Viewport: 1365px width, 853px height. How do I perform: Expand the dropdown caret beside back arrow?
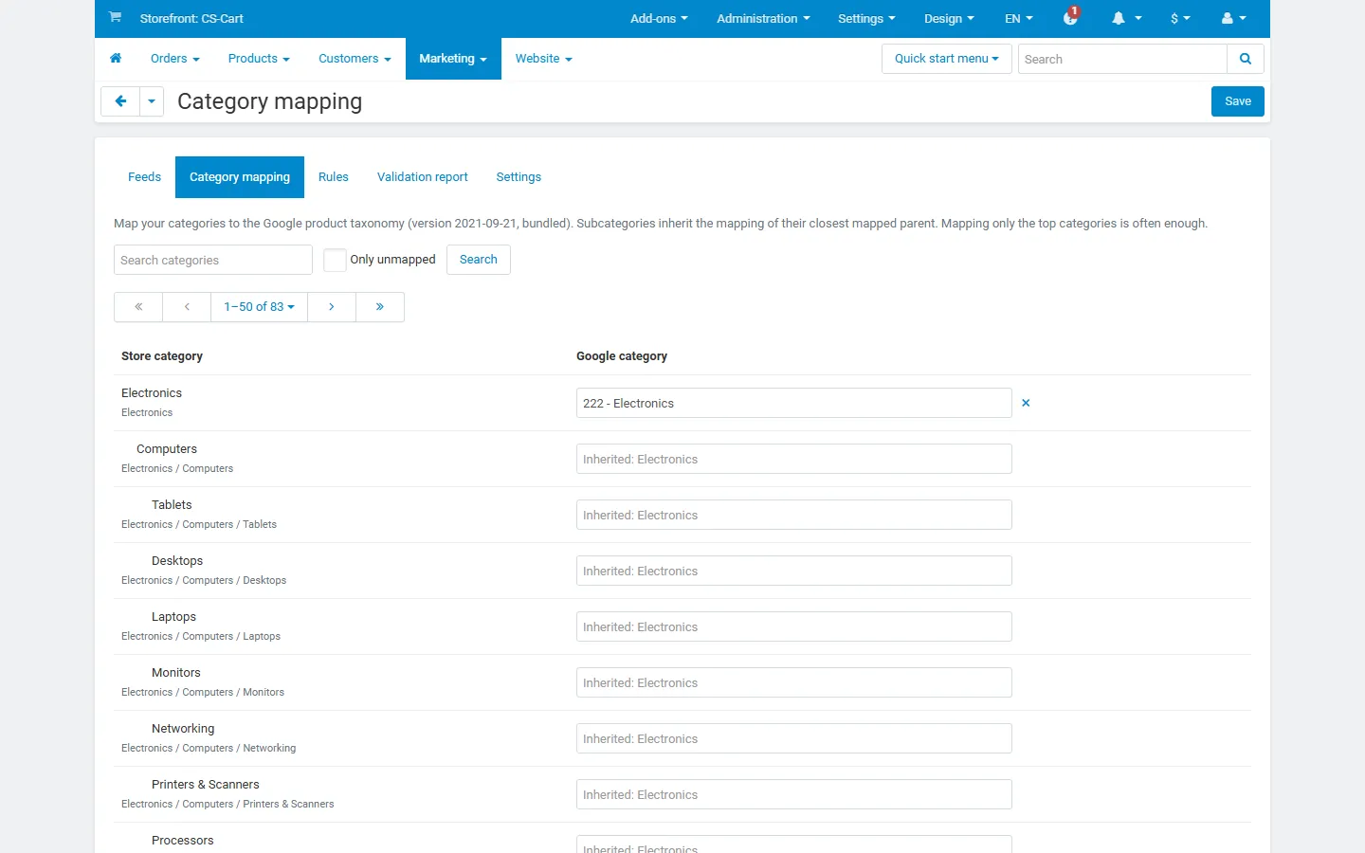pyautogui.click(x=152, y=101)
